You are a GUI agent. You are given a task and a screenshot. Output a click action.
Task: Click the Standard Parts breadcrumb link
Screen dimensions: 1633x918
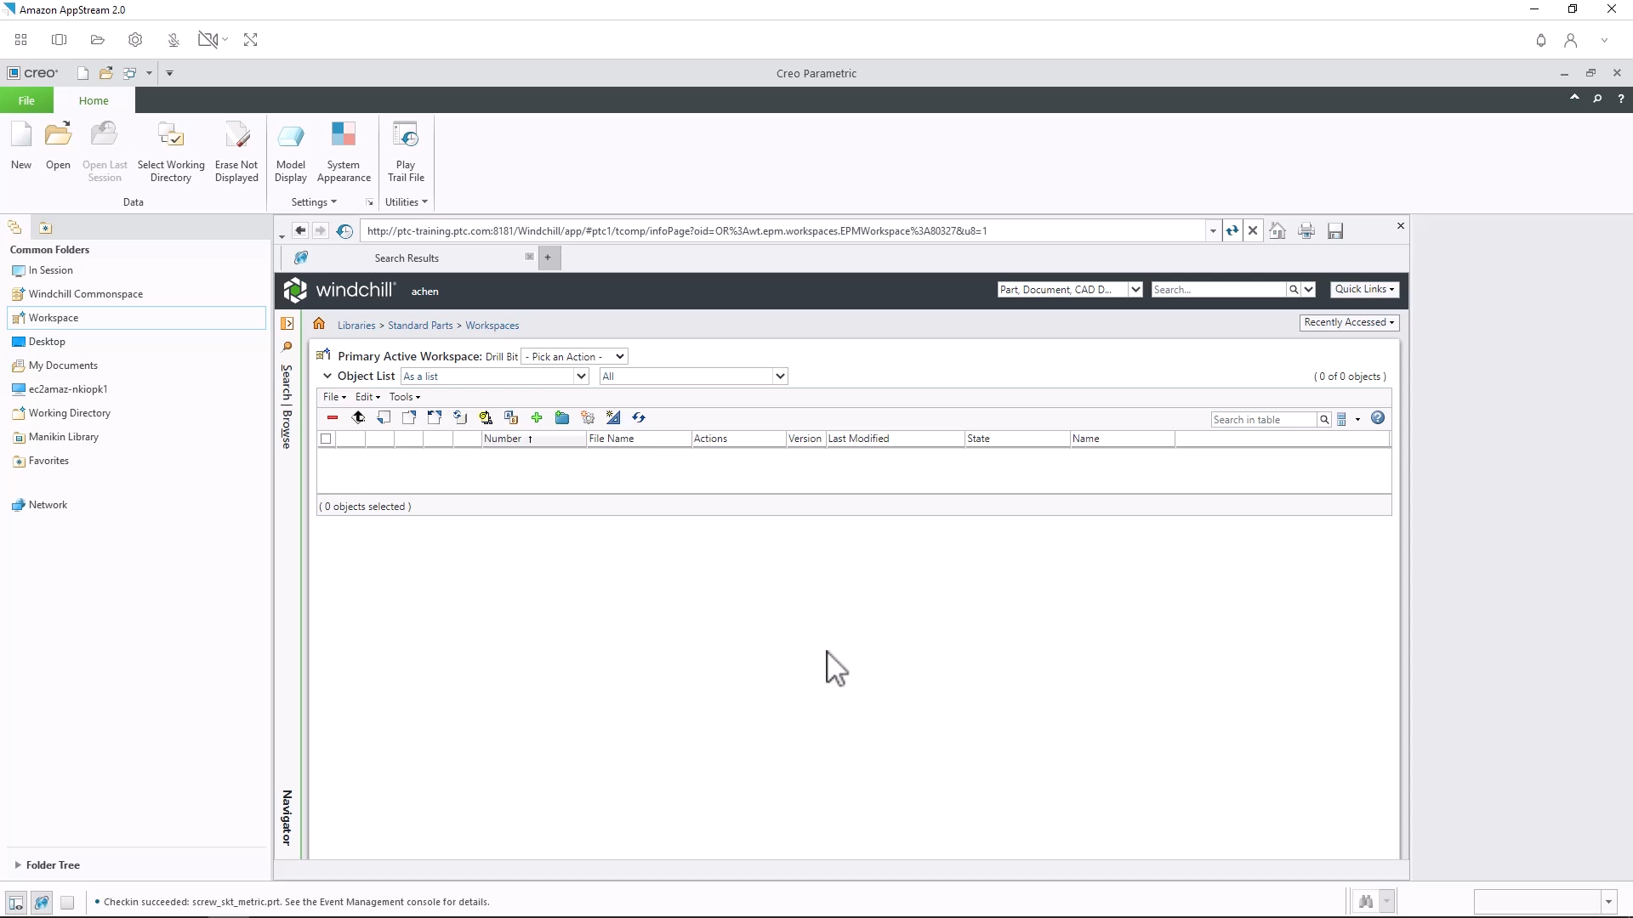(x=420, y=326)
